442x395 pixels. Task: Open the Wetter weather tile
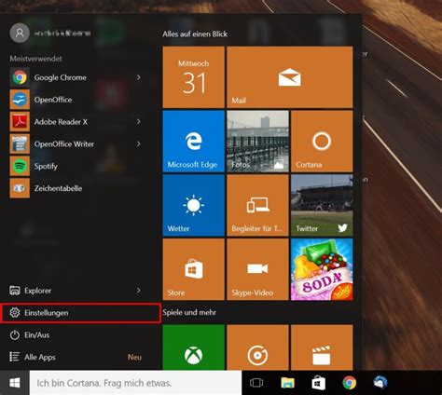[193, 205]
